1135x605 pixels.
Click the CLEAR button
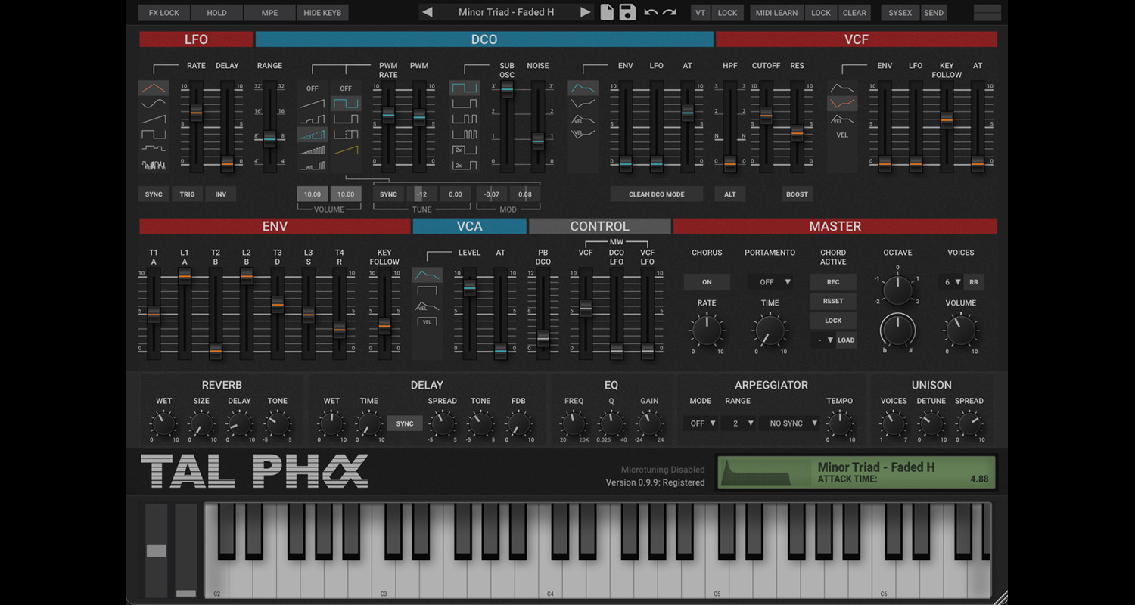point(854,13)
